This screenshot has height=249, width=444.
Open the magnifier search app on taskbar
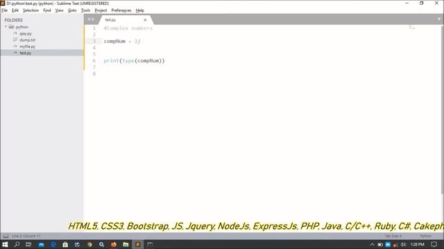coord(102,244)
